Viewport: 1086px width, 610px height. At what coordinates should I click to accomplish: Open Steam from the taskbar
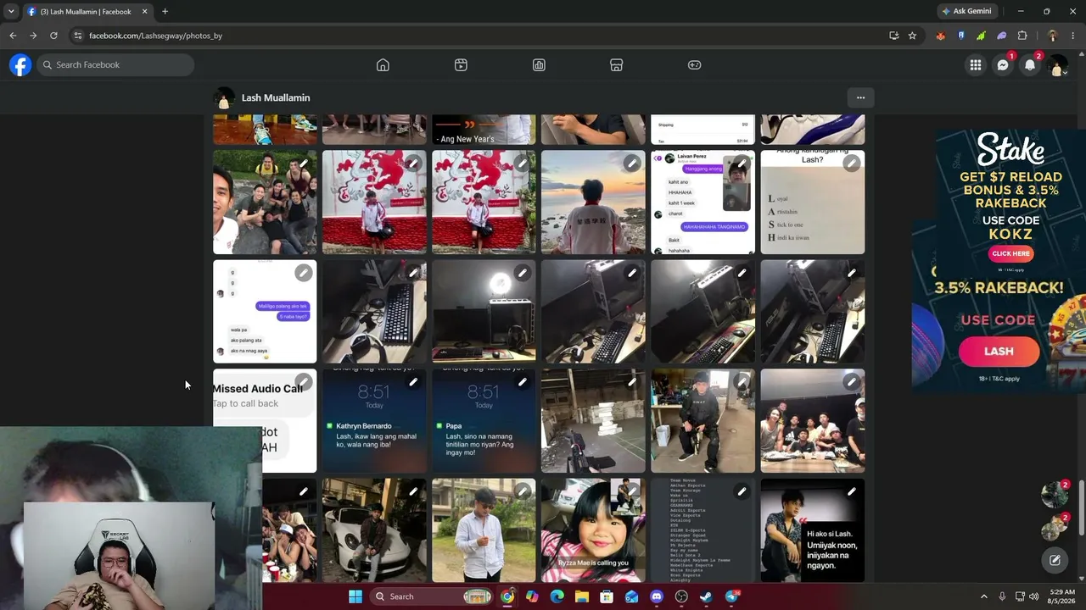pyautogui.click(x=706, y=596)
